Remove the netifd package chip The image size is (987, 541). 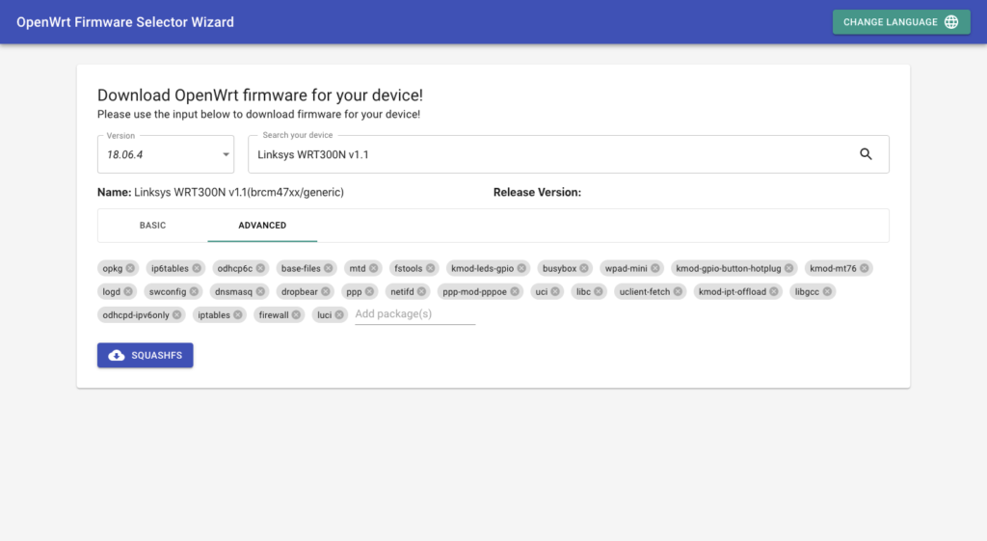tap(422, 291)
